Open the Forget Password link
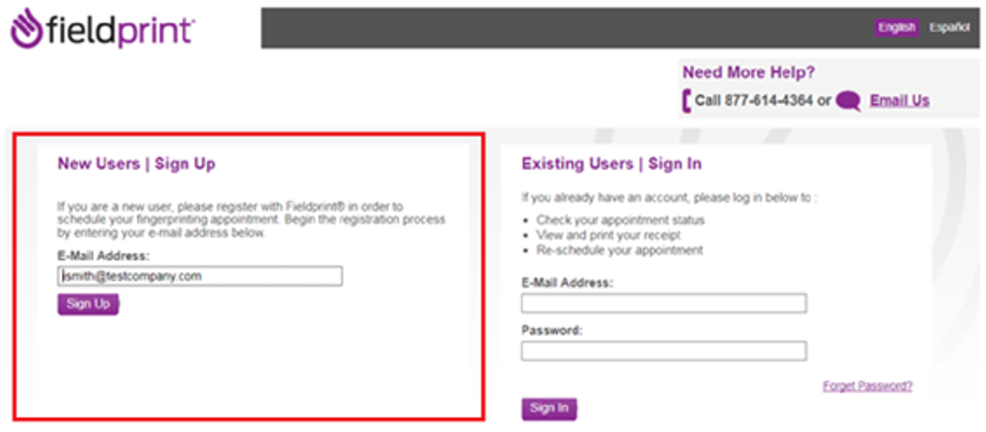Viewport: 986px width, 432px height. click(x=867, y=386)
